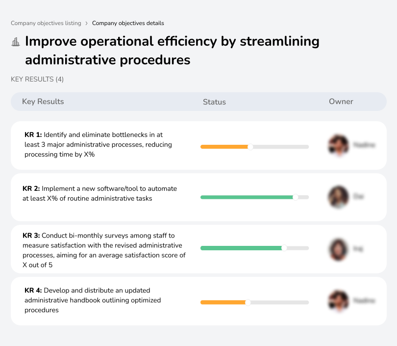Click the KR 2 green progress slider handle

tap(295, 197)
